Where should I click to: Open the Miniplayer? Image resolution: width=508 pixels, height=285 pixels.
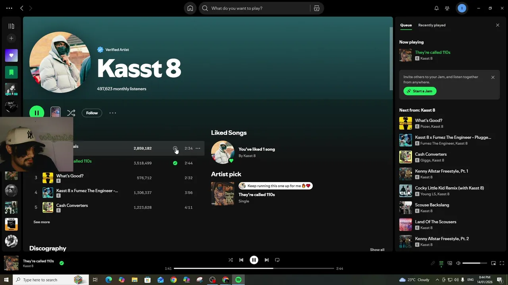pos(493,263)
